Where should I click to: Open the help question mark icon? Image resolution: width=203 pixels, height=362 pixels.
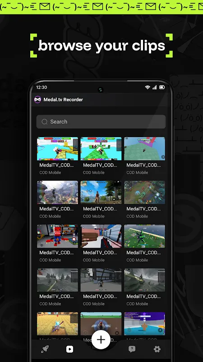click(x=132, y=349)
